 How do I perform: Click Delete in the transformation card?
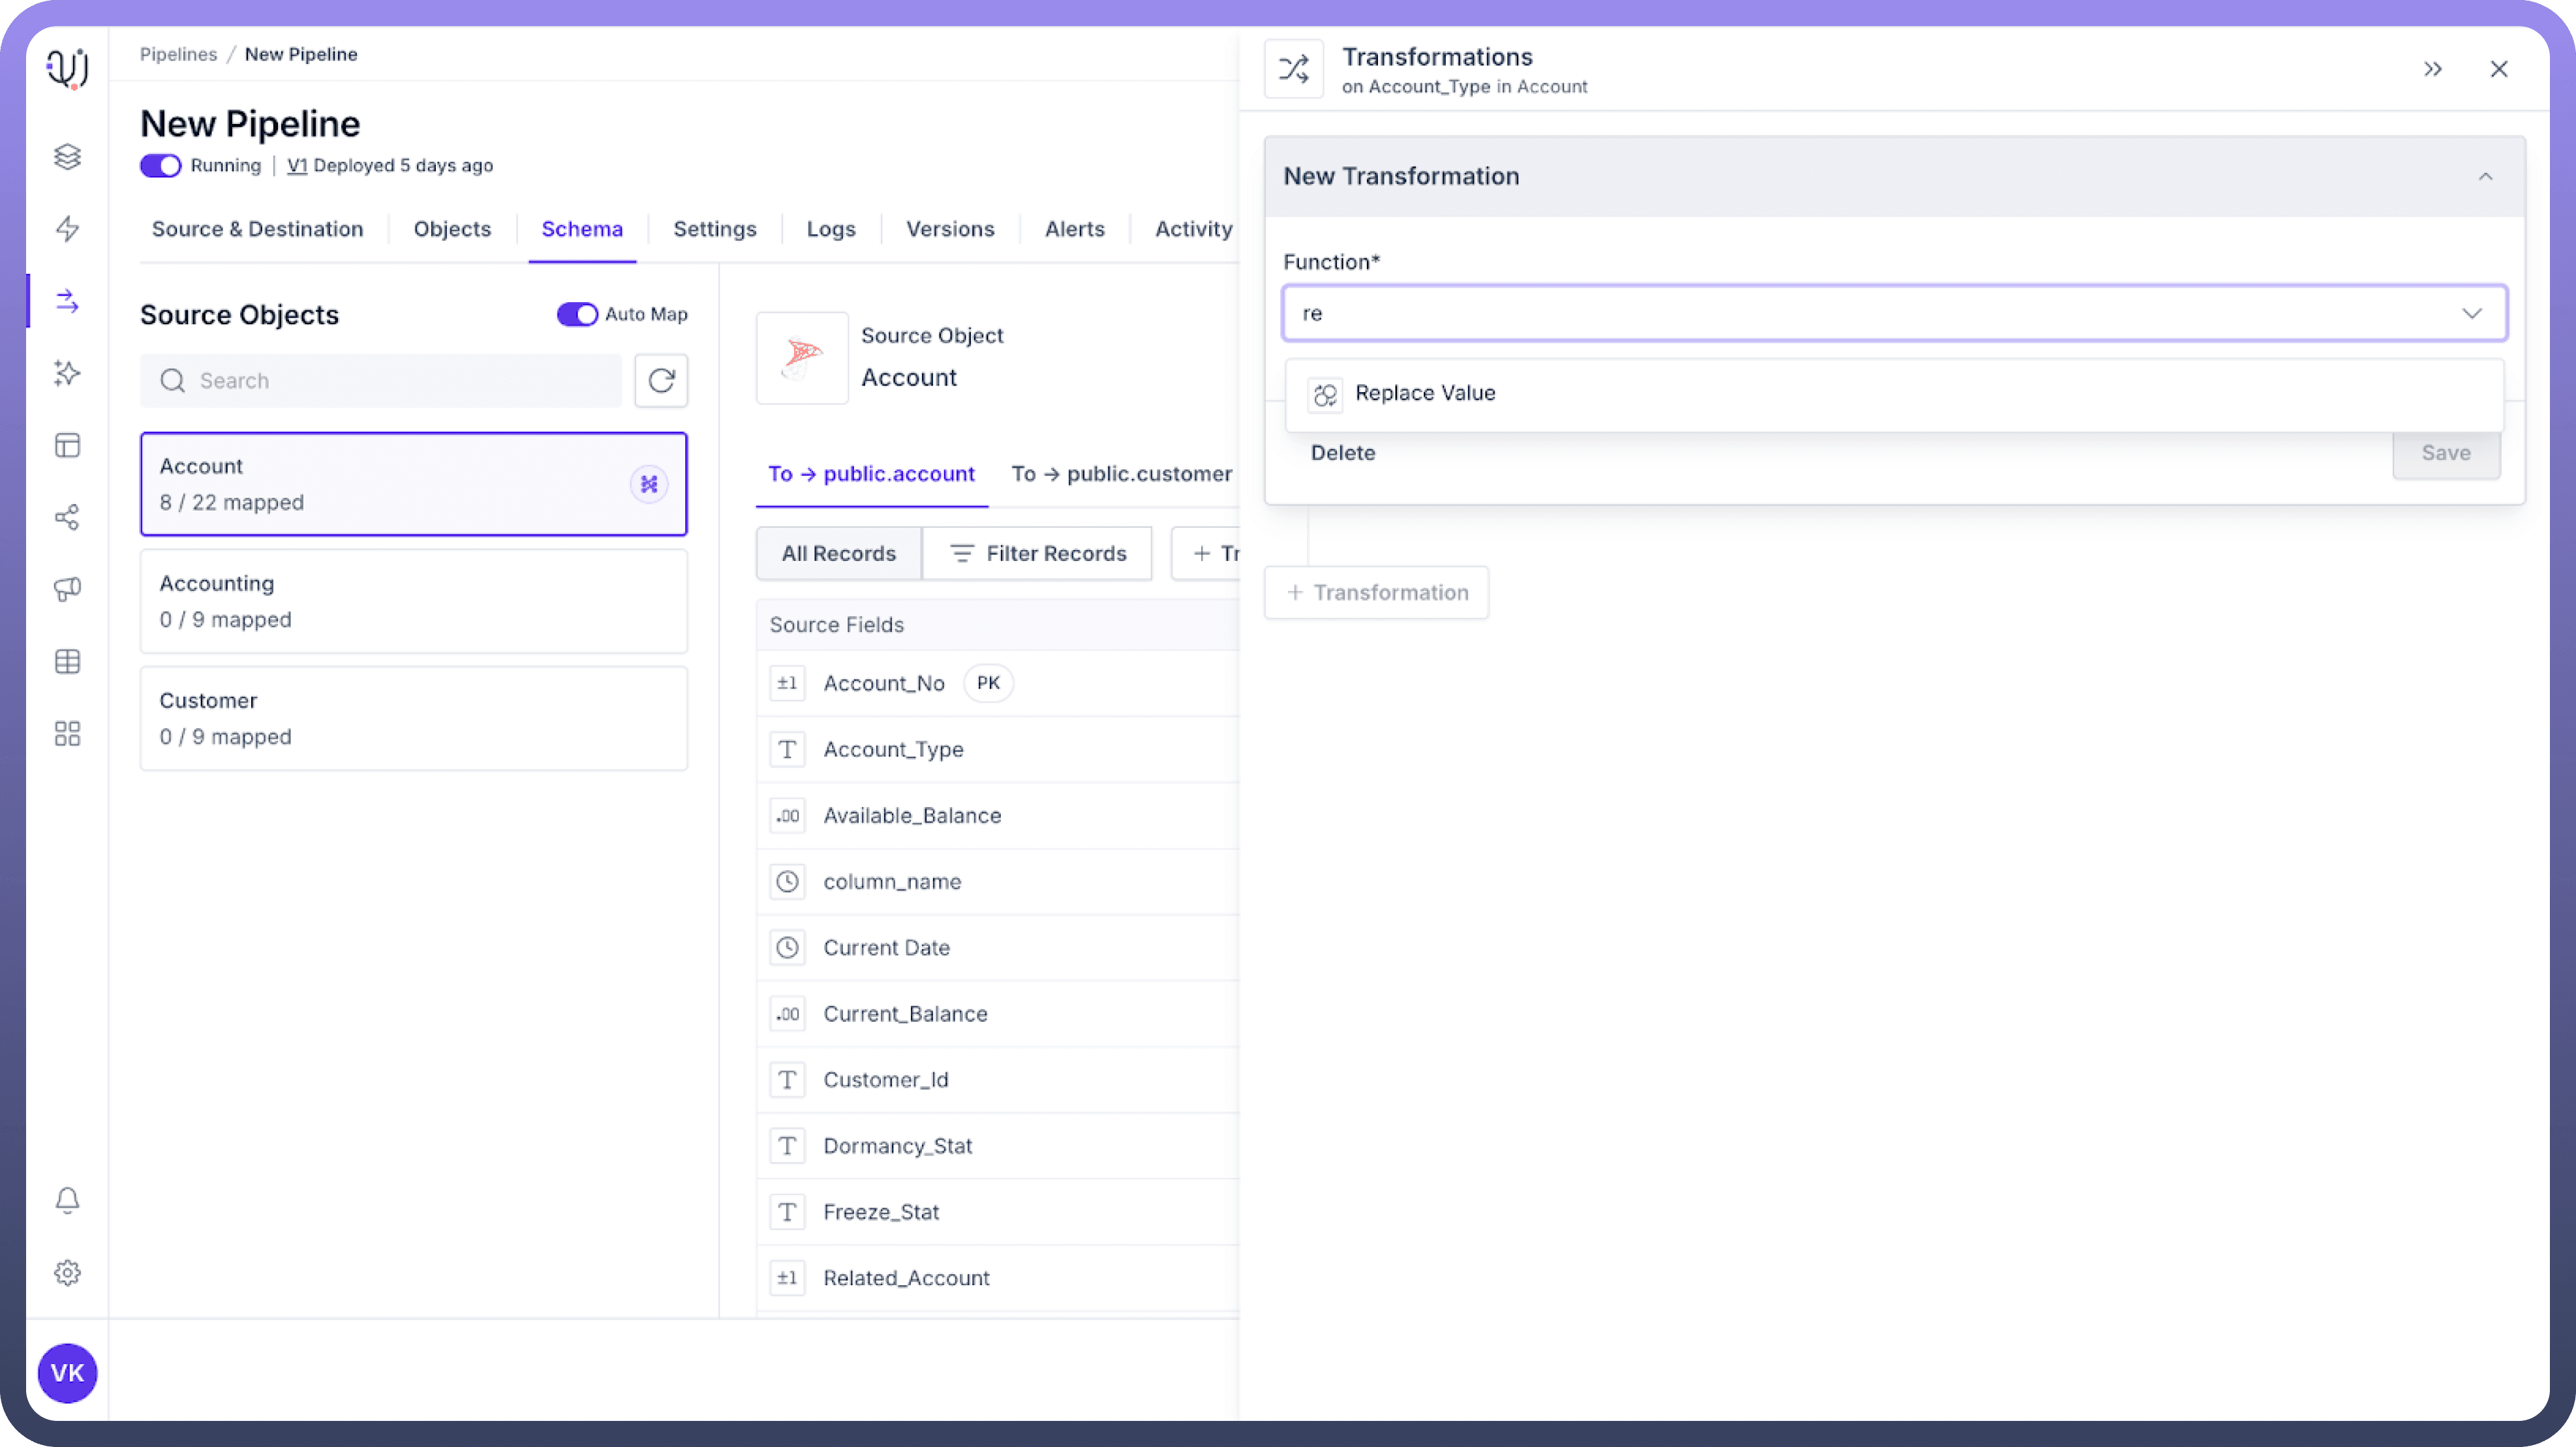pos(1342,453)
